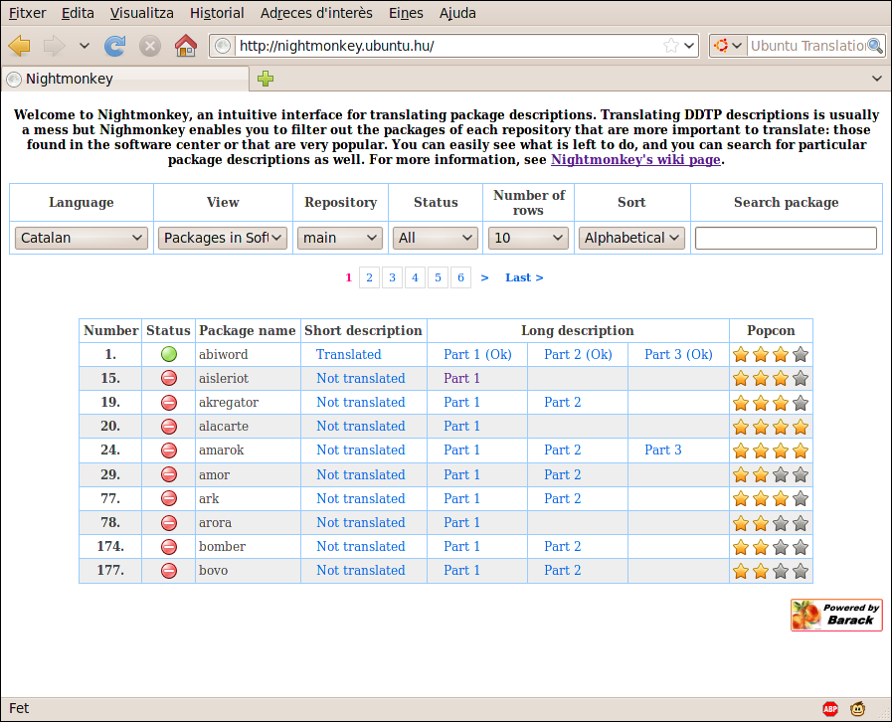The image size is (892, 722).
Task: Open the Ubuntu search engine selector
Action: (x=728, y=46)
